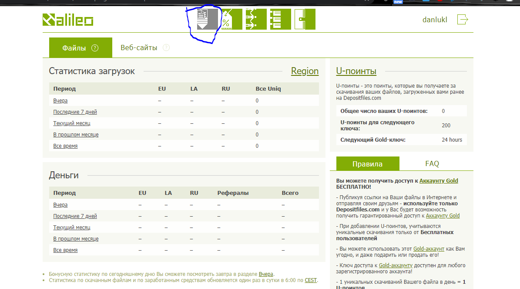Open the gray file downloads statistics icon

pos(208,19)
